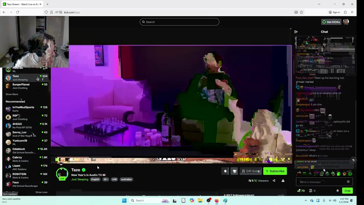This screenshot has height=205, width=364.
Task: Click the Just Sleeping category link
Action: click(x=80, y=179)
